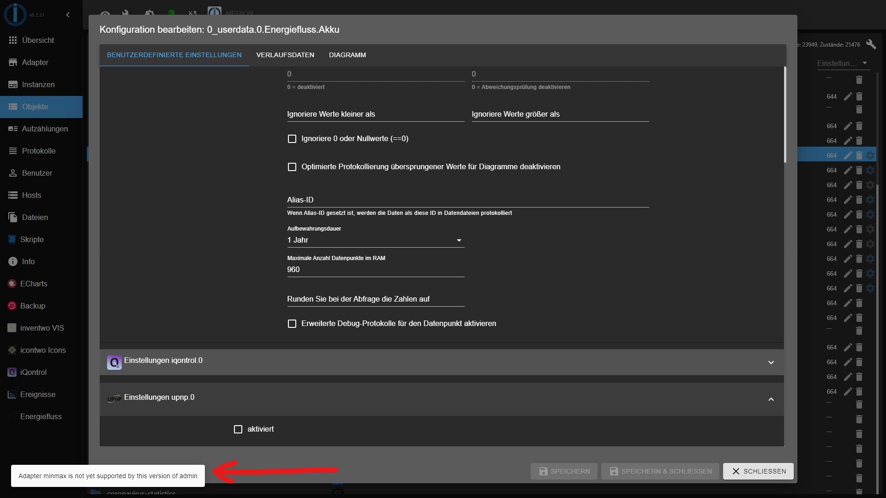Click the trash icon in the 644 row
The height and width of the screenshot is (498, 886).
click(859, 96)
